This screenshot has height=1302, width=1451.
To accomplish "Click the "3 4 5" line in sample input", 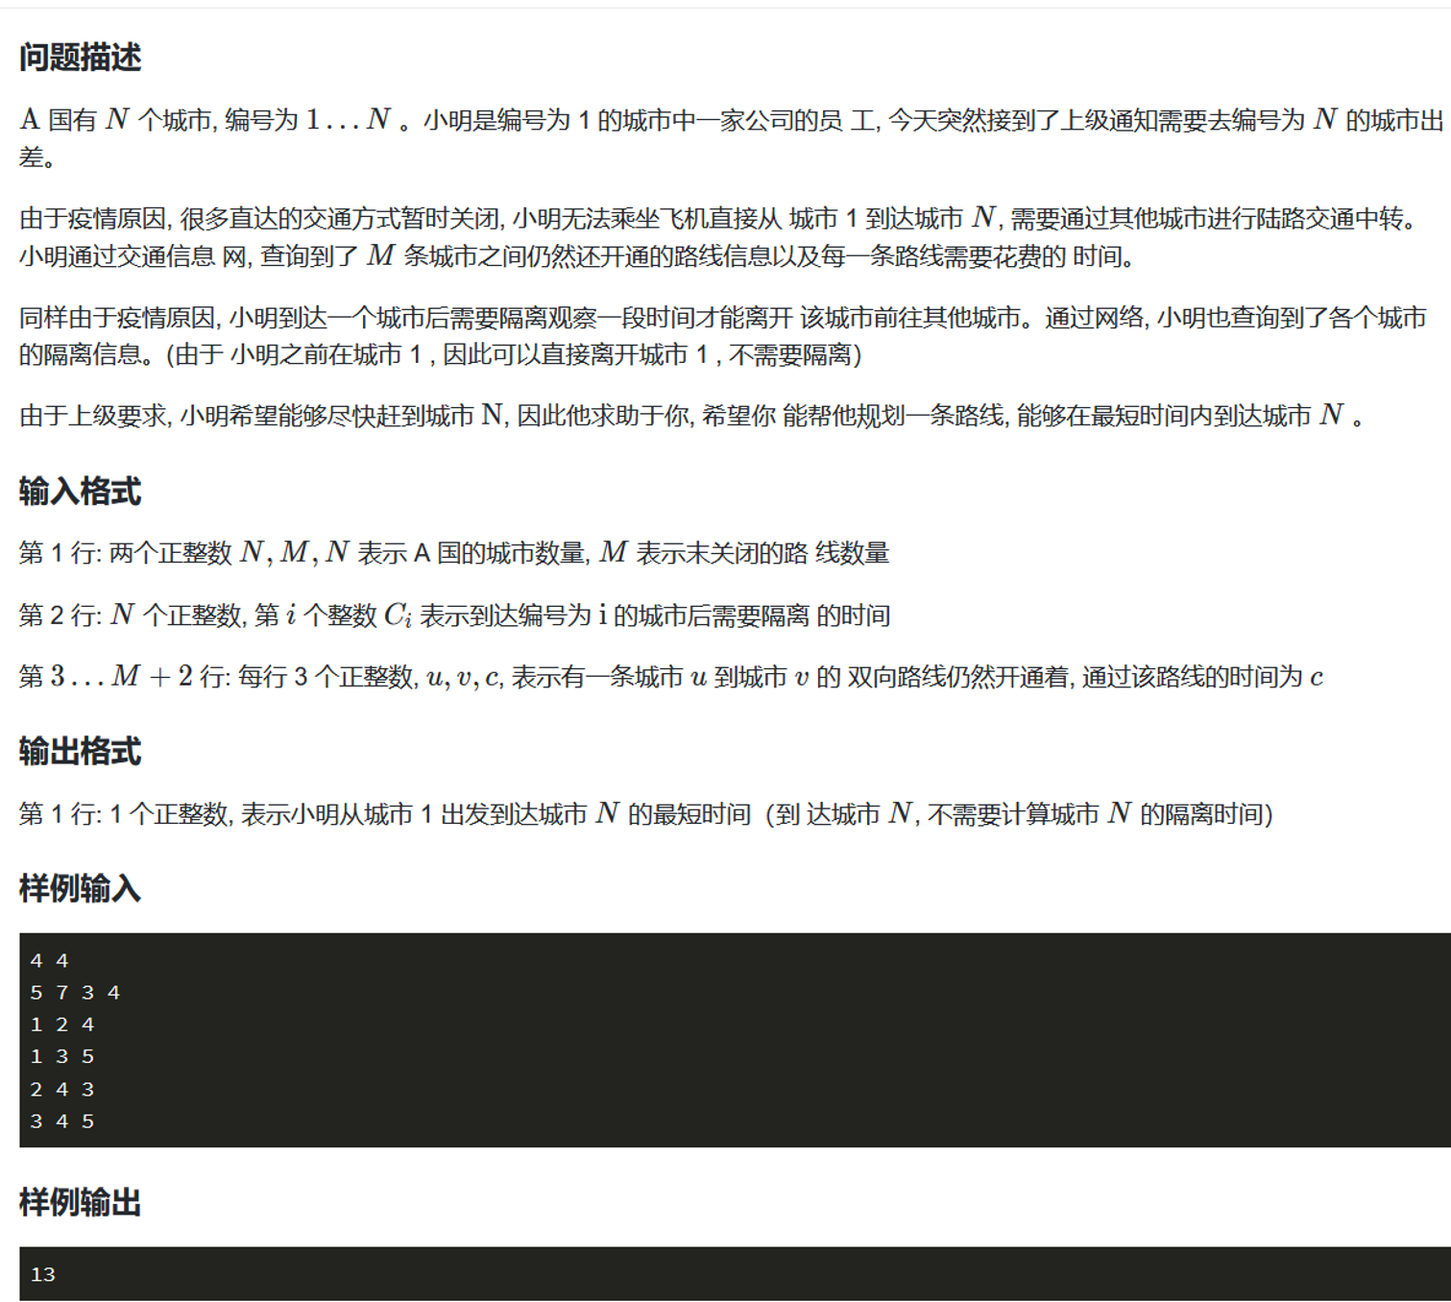I will click(x=62, y=1121).
